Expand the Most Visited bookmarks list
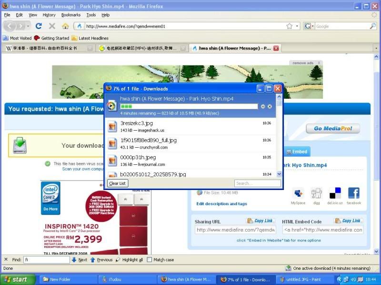This screenshot has width=381, height=285. (x=17, y=38)
